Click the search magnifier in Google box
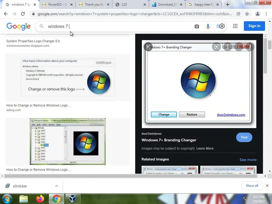This screenshot has width=272, height=204. [x=41, y=26]
